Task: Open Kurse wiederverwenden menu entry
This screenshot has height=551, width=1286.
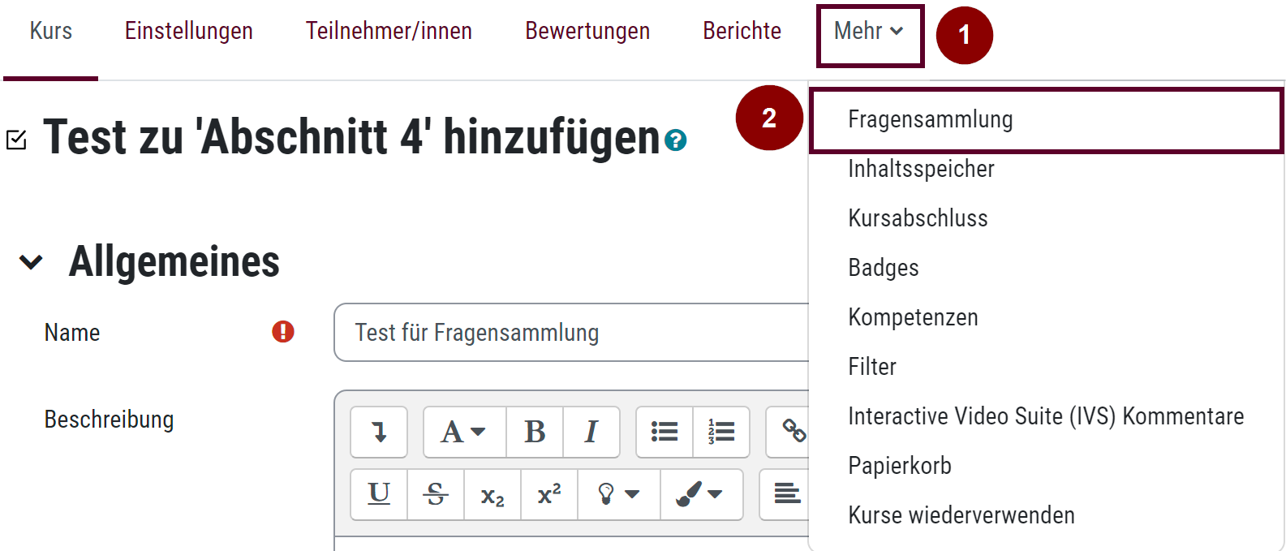Action: [x=961, y=515]
